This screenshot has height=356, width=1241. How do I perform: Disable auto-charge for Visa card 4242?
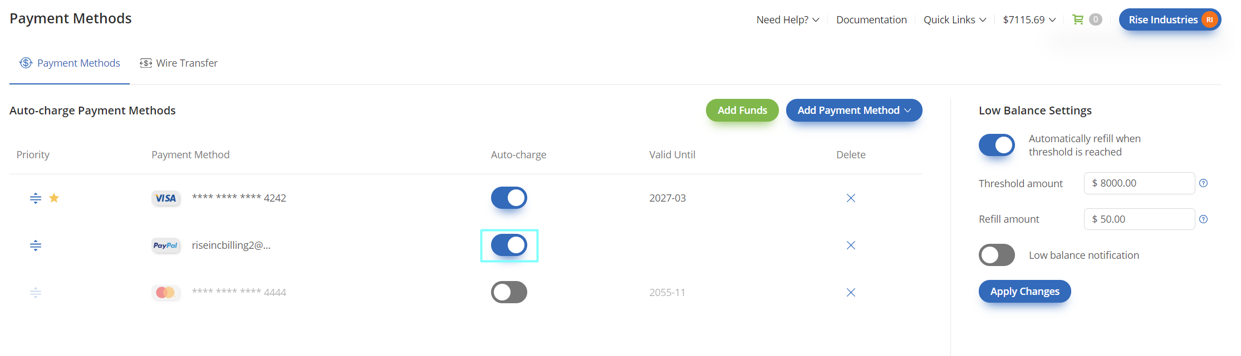509,198
